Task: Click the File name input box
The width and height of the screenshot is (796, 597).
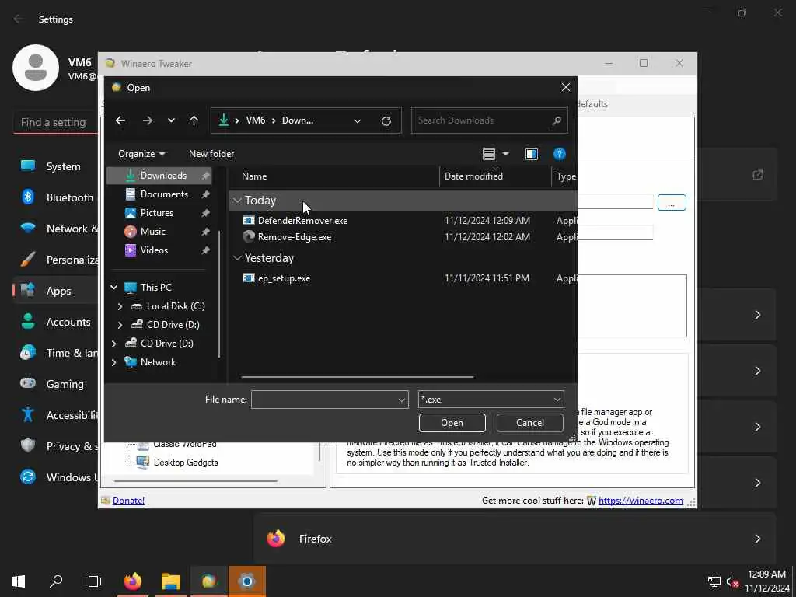Action: (x=330, y=400)
